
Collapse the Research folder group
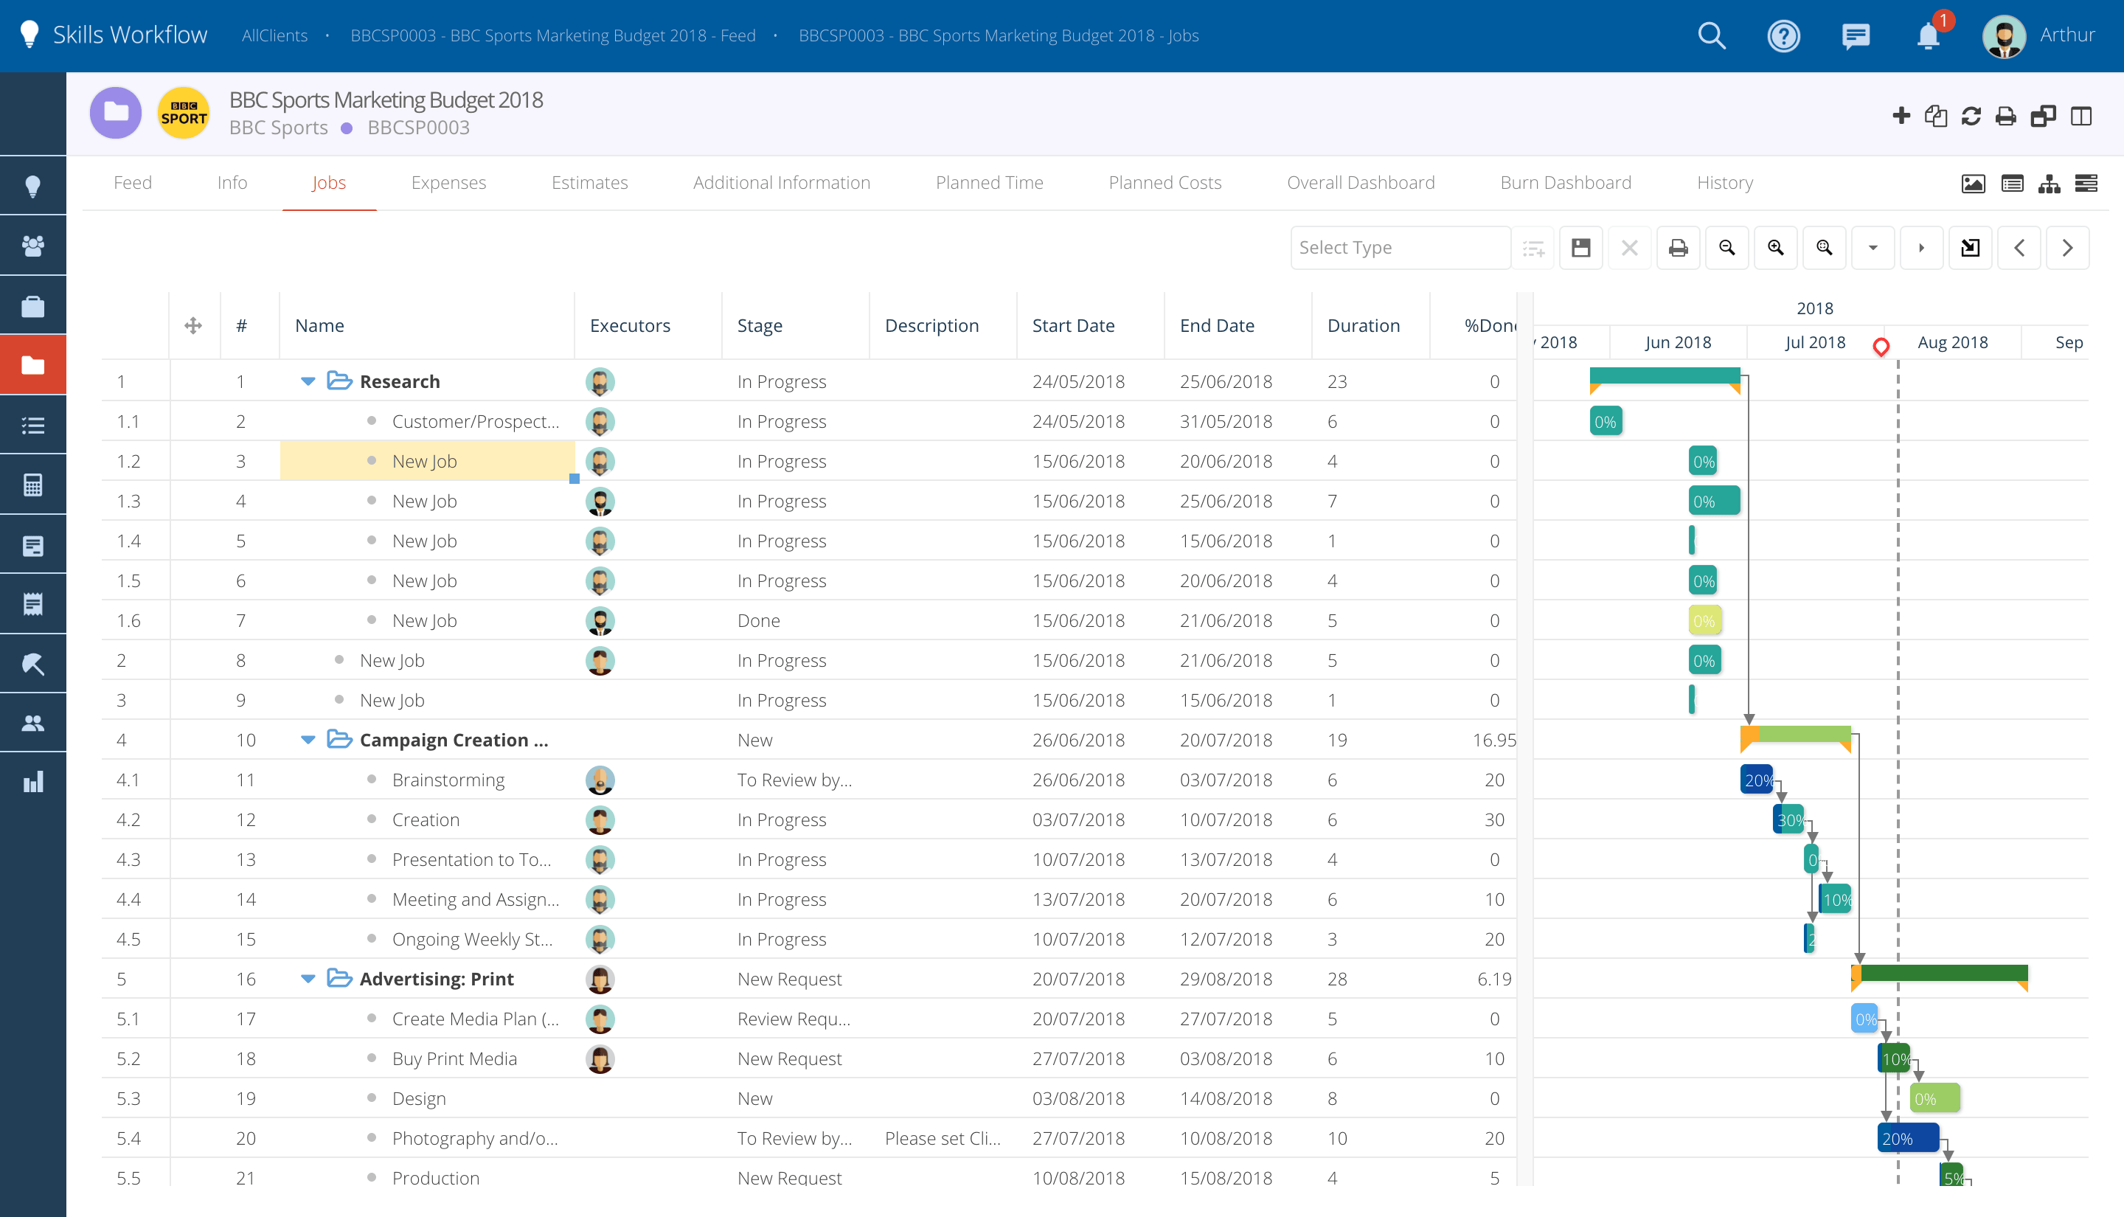pyautogui.click(x=308, y=381)
